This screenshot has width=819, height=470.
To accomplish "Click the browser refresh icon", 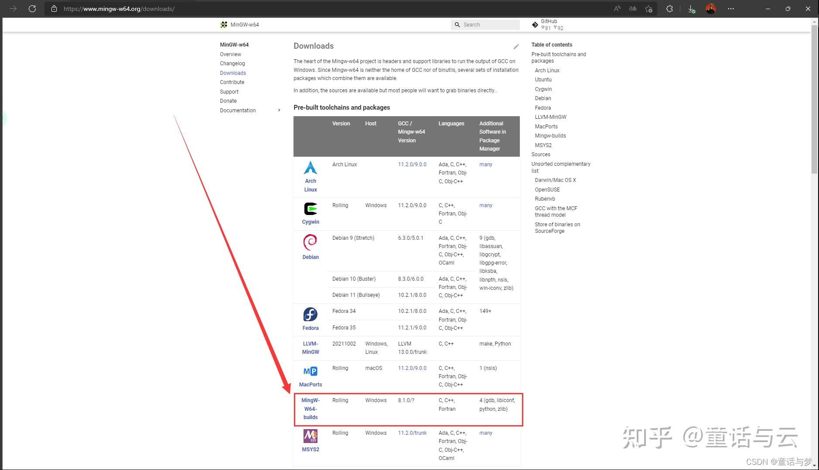I will [x=32, y=9].
